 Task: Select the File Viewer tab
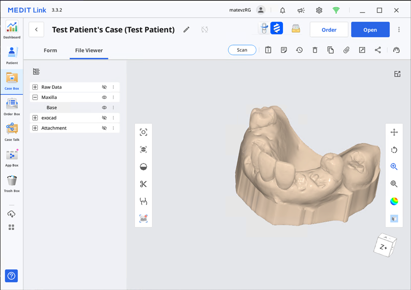pyautogui.click(x=89, y=51)
